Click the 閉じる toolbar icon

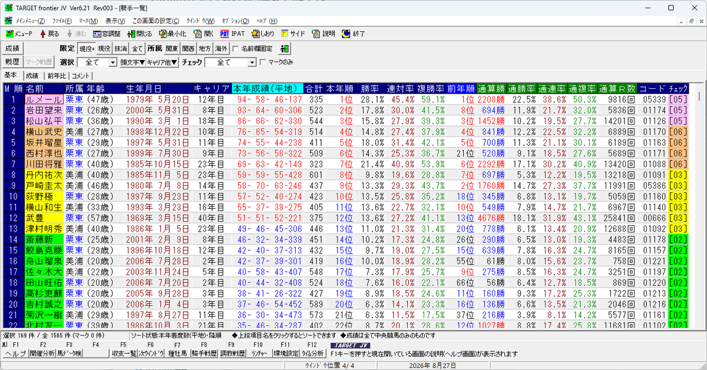[138, 34]
